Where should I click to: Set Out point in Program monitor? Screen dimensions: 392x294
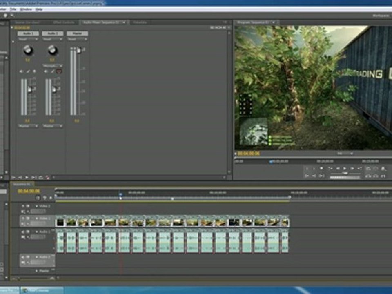[x=314, y=169]
